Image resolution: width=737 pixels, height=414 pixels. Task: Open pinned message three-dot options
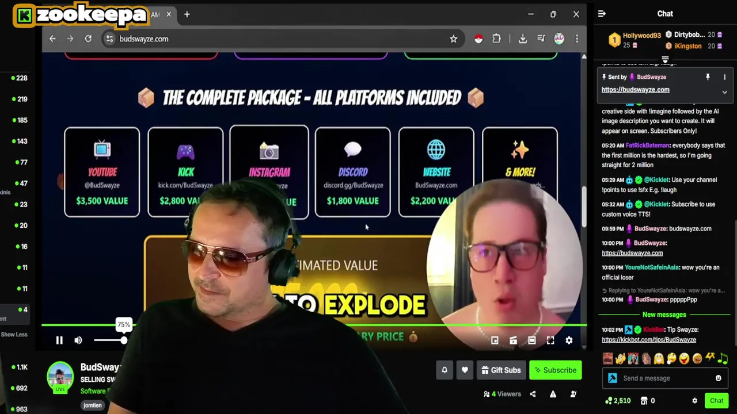click(725, 77)
